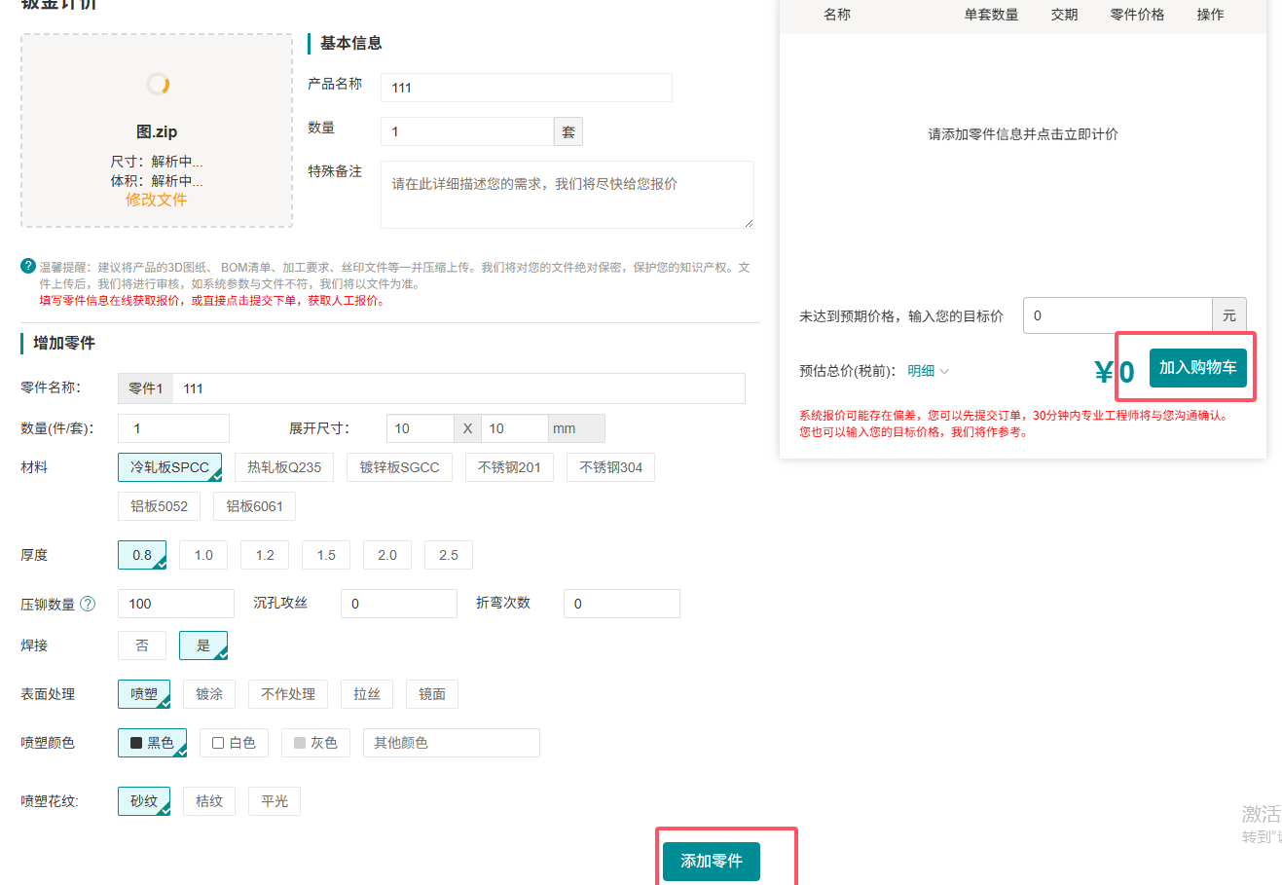Expand the 明细 price details
Viewport: 1282px width, 885px height.
pos(927,371)
